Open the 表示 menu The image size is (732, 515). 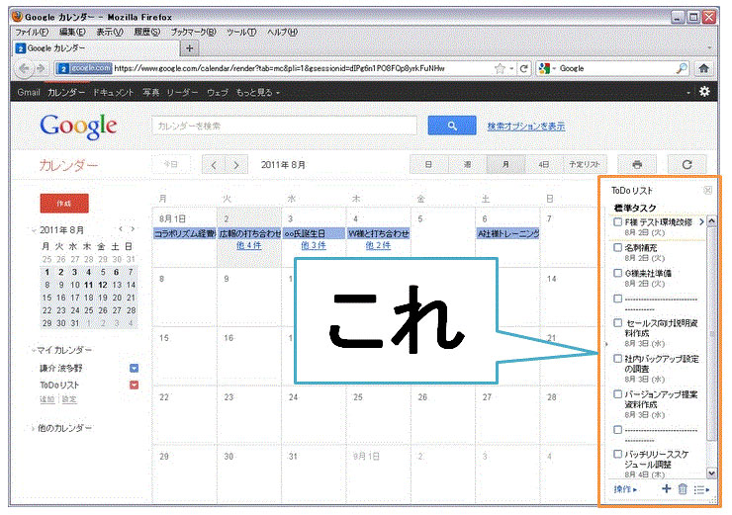(x=110, y=33)
